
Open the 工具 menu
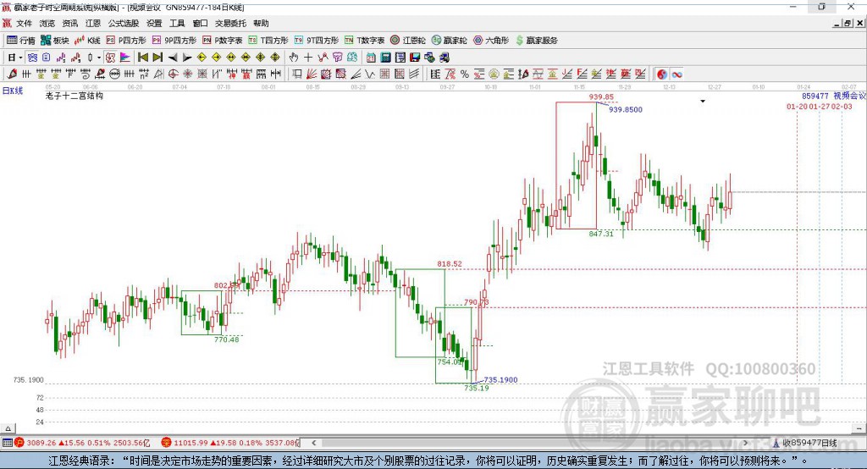[177, 23]
